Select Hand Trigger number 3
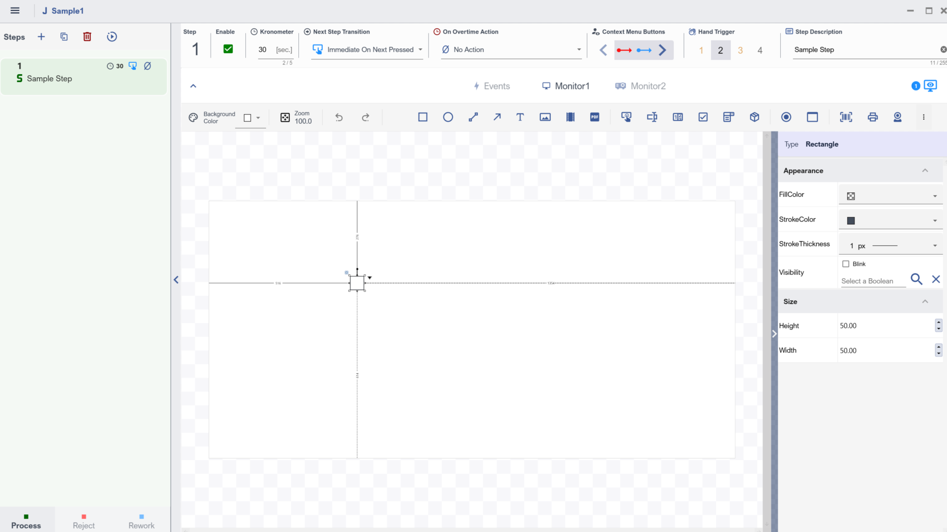Image resolution: width=947 pixels, height=532 pixels. [740, 50]
